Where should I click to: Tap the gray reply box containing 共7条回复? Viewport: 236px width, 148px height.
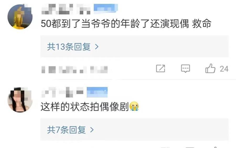(x=135, y=129)
